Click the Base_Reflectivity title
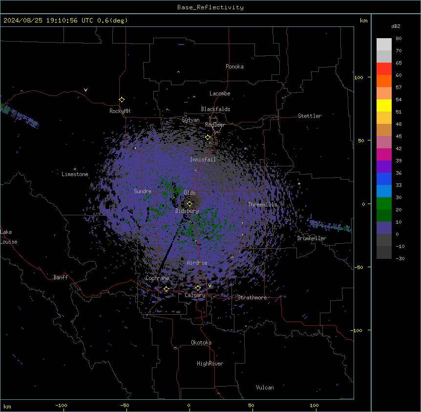This screenshot has height=412, width=421. coord(210,7)
